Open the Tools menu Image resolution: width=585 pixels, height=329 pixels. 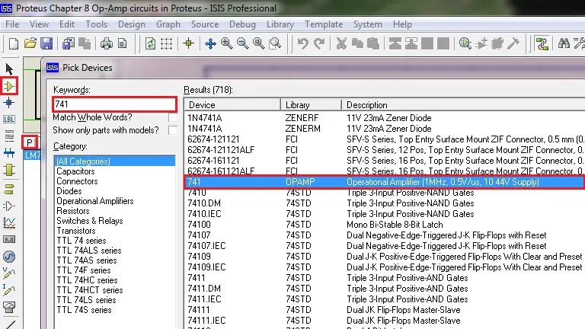[x=96, y=24]
